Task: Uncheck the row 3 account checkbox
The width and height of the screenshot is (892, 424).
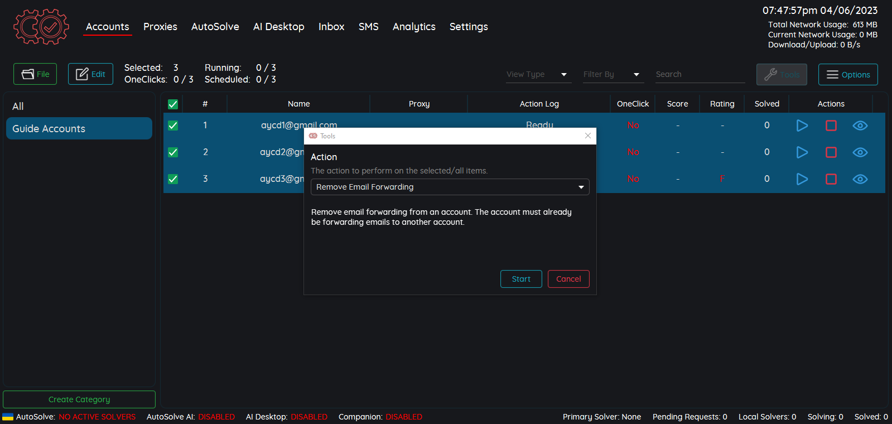Action: (173, 179)
